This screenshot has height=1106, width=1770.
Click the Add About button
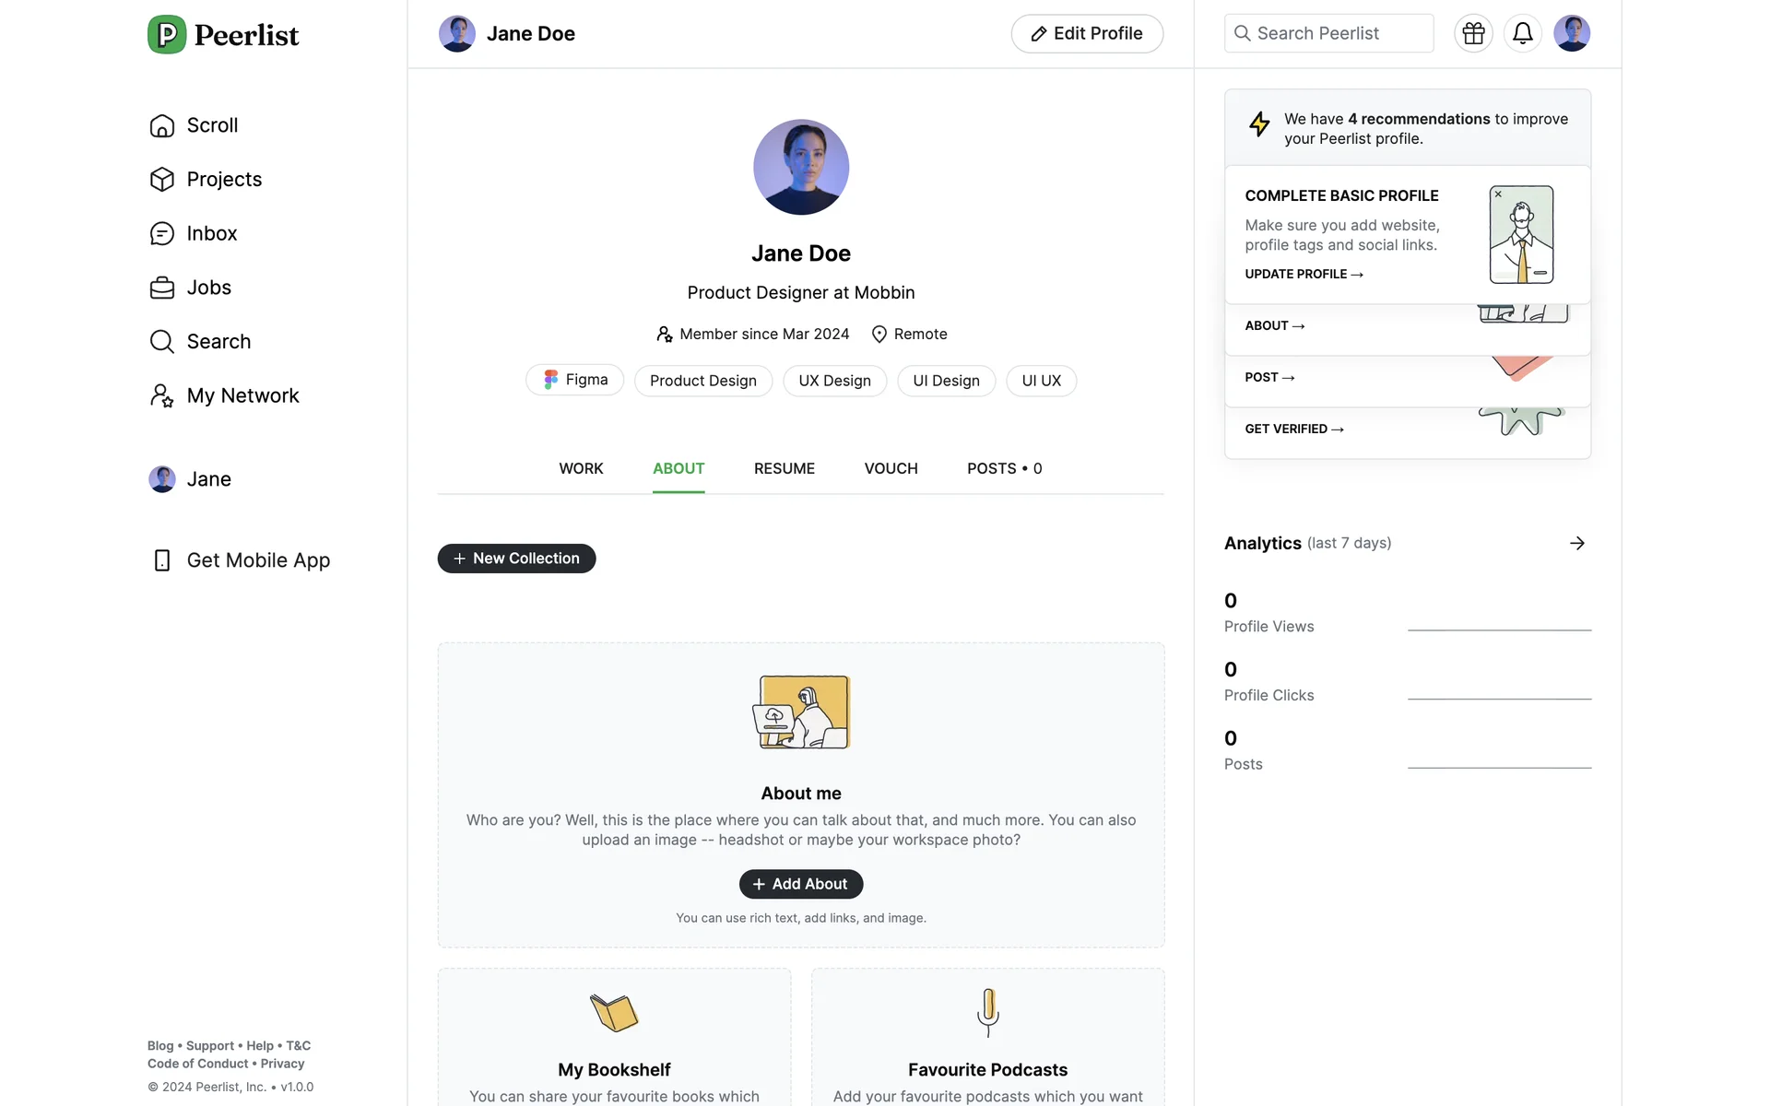tap(800, 885)
